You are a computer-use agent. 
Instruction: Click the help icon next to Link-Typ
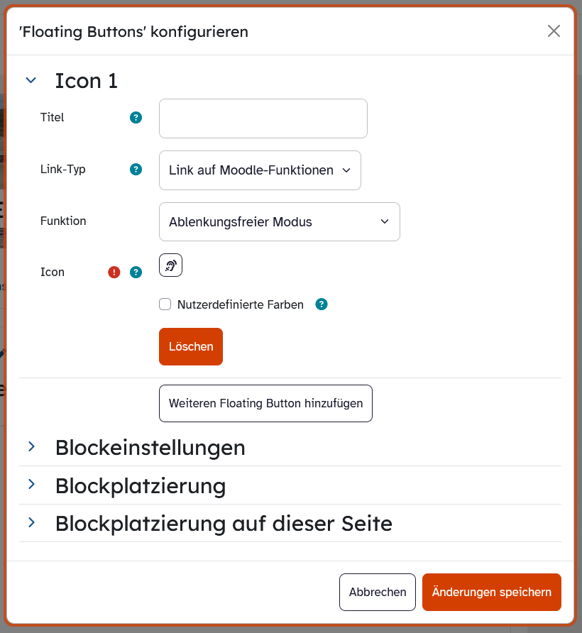[x=136, y=170]
